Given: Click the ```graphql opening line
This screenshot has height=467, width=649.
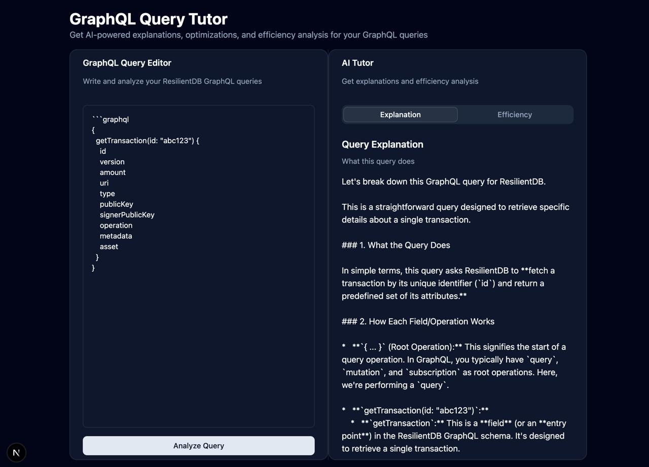Looking at the screenshot, I should [x=111, y=120].
